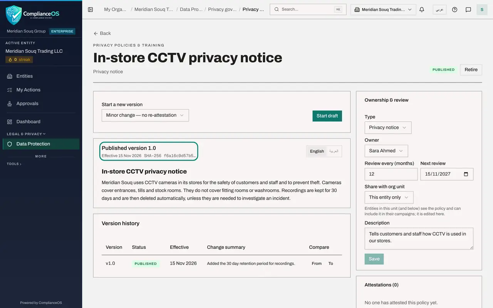The height and width of the screenshot is (308, 493).
Task: Open notifications bell
Action: (422, 10)
